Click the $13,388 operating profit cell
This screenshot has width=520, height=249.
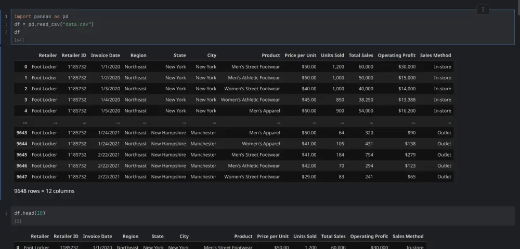pos(407,100)
